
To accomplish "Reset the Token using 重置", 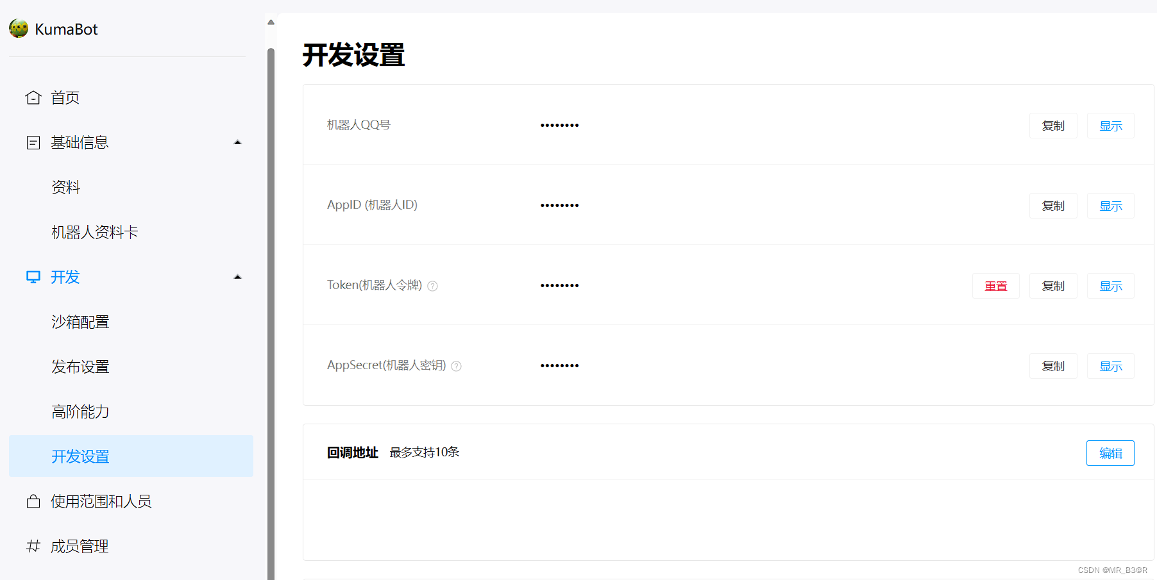I will pyautogui.click(x=996, y=286).
